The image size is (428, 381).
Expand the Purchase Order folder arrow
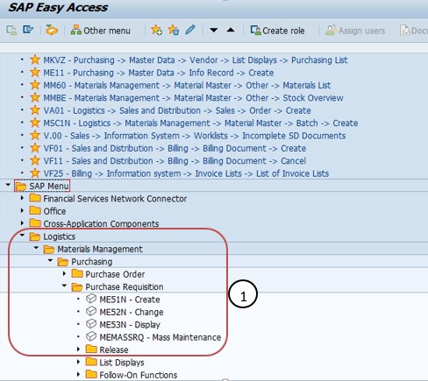[64, 273]
